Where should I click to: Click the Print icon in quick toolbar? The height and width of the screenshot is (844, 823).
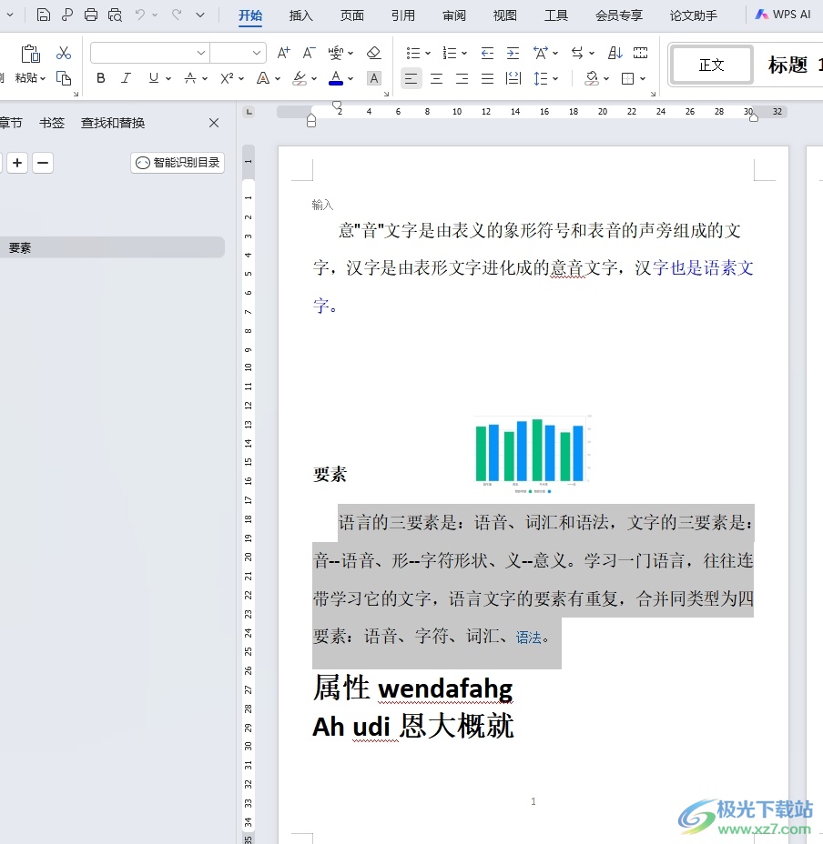tap(91, 15)
